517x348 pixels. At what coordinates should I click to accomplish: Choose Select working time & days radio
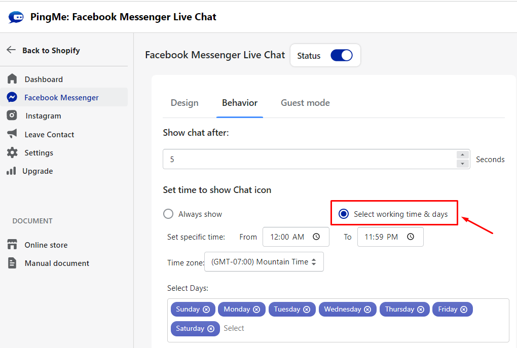pyautogui.click(x=344, y=214)
